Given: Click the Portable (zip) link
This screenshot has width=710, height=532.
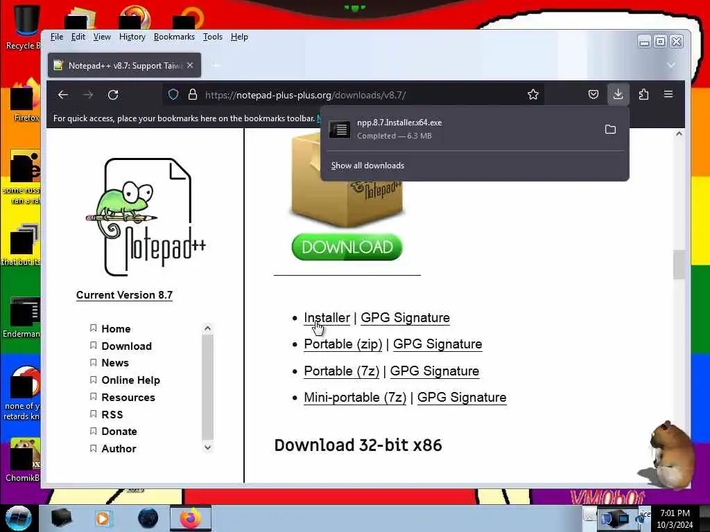Looking at the screenshot, I should (x=343, y=344).
